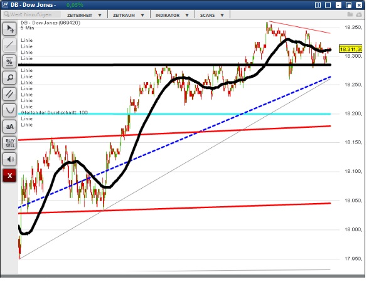Image resolution: width=369 pixels, height=282 pixels.
Task: Click the DB - Dow Jones window title
Action: (x=33, y=5)
